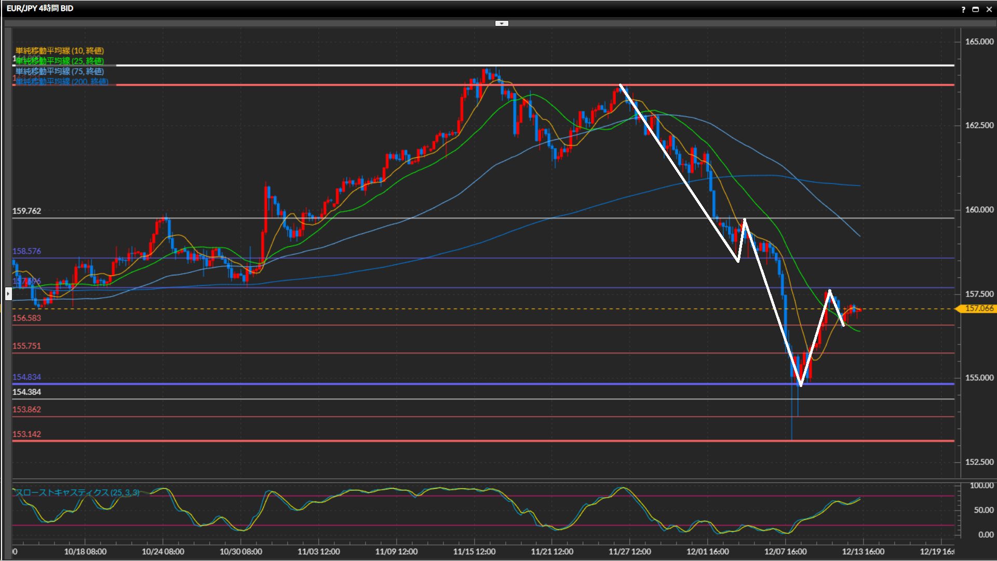Image resolution: width=997 pixels, height=561 pixels.
Task: Expand the toolbar dropdown arrow at top center
Action: pos(502,23)
